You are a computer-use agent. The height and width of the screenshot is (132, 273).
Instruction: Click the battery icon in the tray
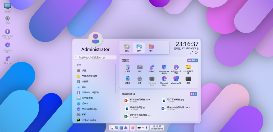pos(139,128)
